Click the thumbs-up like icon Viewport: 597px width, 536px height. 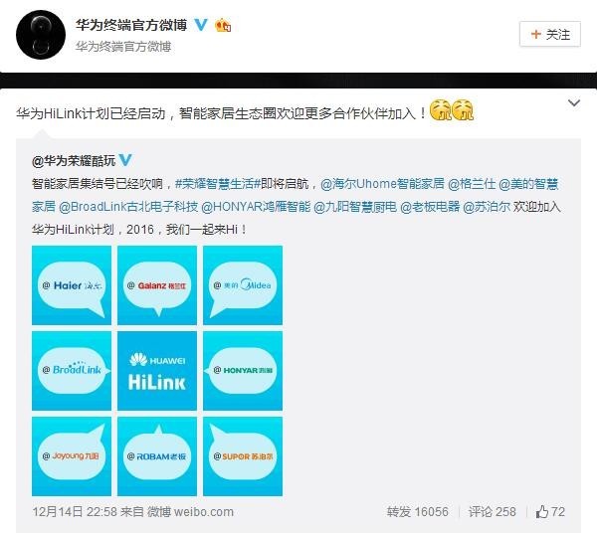(542, 512)
